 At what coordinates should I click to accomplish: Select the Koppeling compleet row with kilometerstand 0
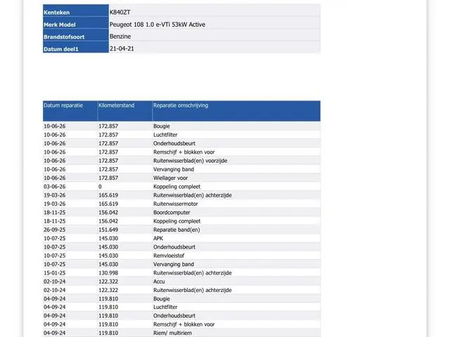pos(181,187)
